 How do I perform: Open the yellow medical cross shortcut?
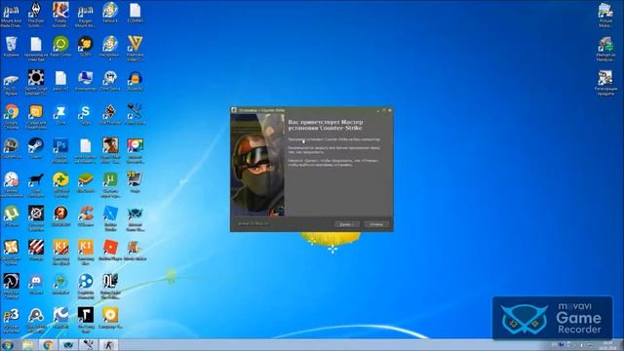(x=60, y=184)
